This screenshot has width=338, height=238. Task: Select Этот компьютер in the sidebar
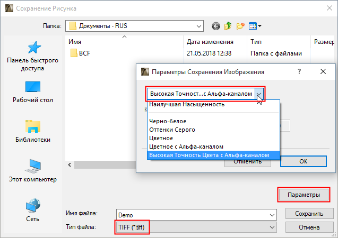click(x=33, y=171)
